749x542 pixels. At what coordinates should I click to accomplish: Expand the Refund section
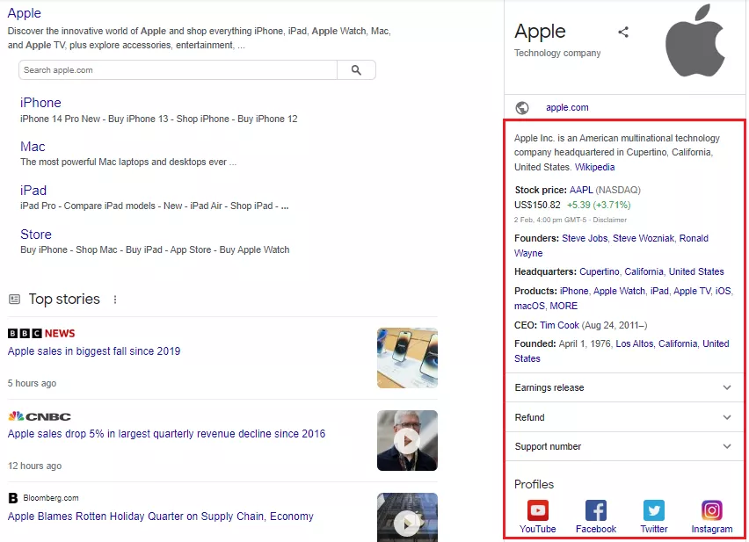(624, 417)
